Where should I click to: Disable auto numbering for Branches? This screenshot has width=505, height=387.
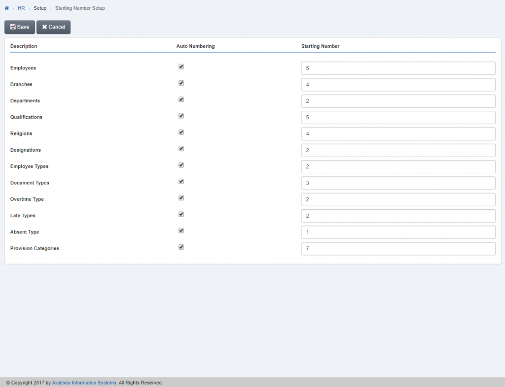coord(181,83)
